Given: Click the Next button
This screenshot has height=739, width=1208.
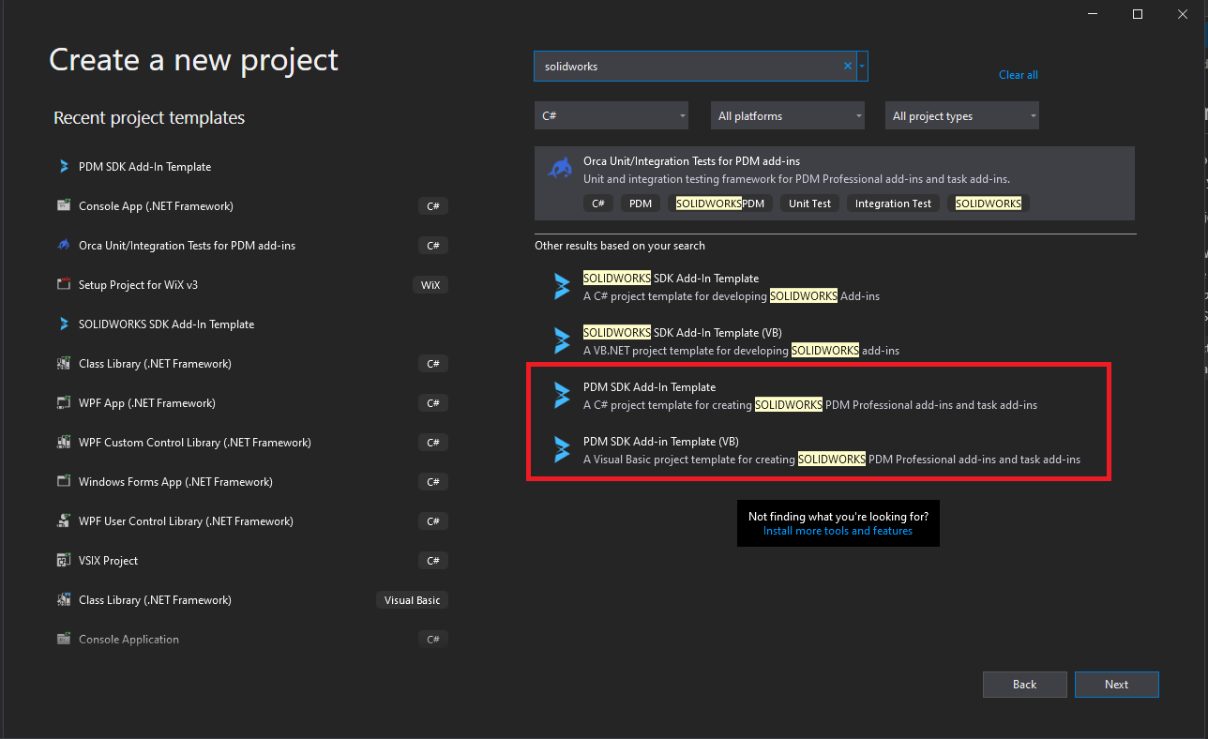Looking at the screenshot, I should [x=1116, y=685].
